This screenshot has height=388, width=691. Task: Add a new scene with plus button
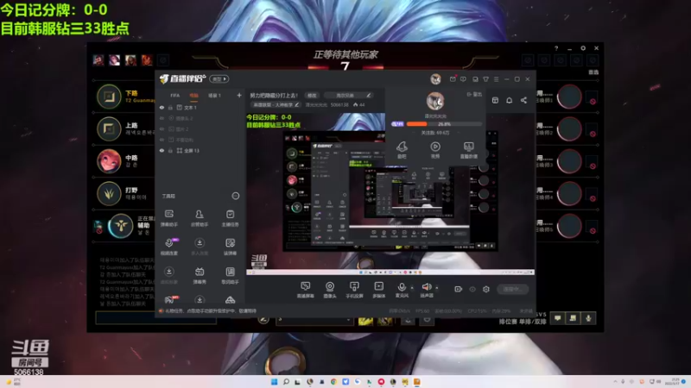click(239, 95)
